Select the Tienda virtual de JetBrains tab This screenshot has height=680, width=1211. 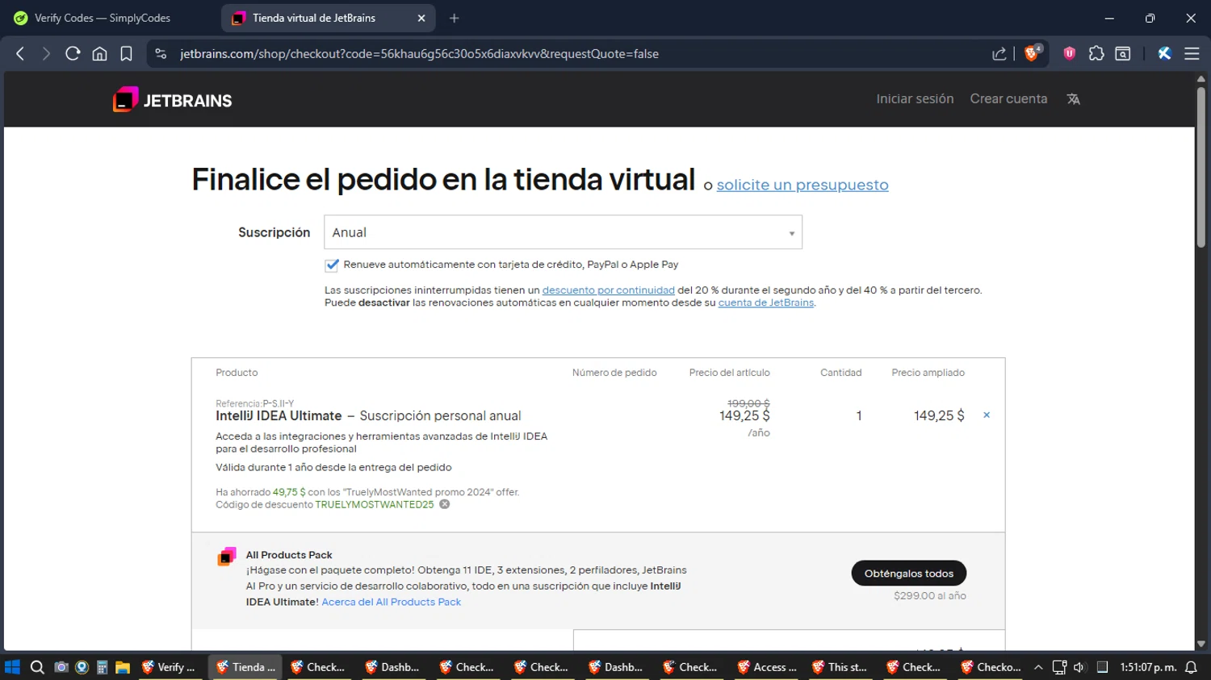pyautogui.click(x=327, y=18)
